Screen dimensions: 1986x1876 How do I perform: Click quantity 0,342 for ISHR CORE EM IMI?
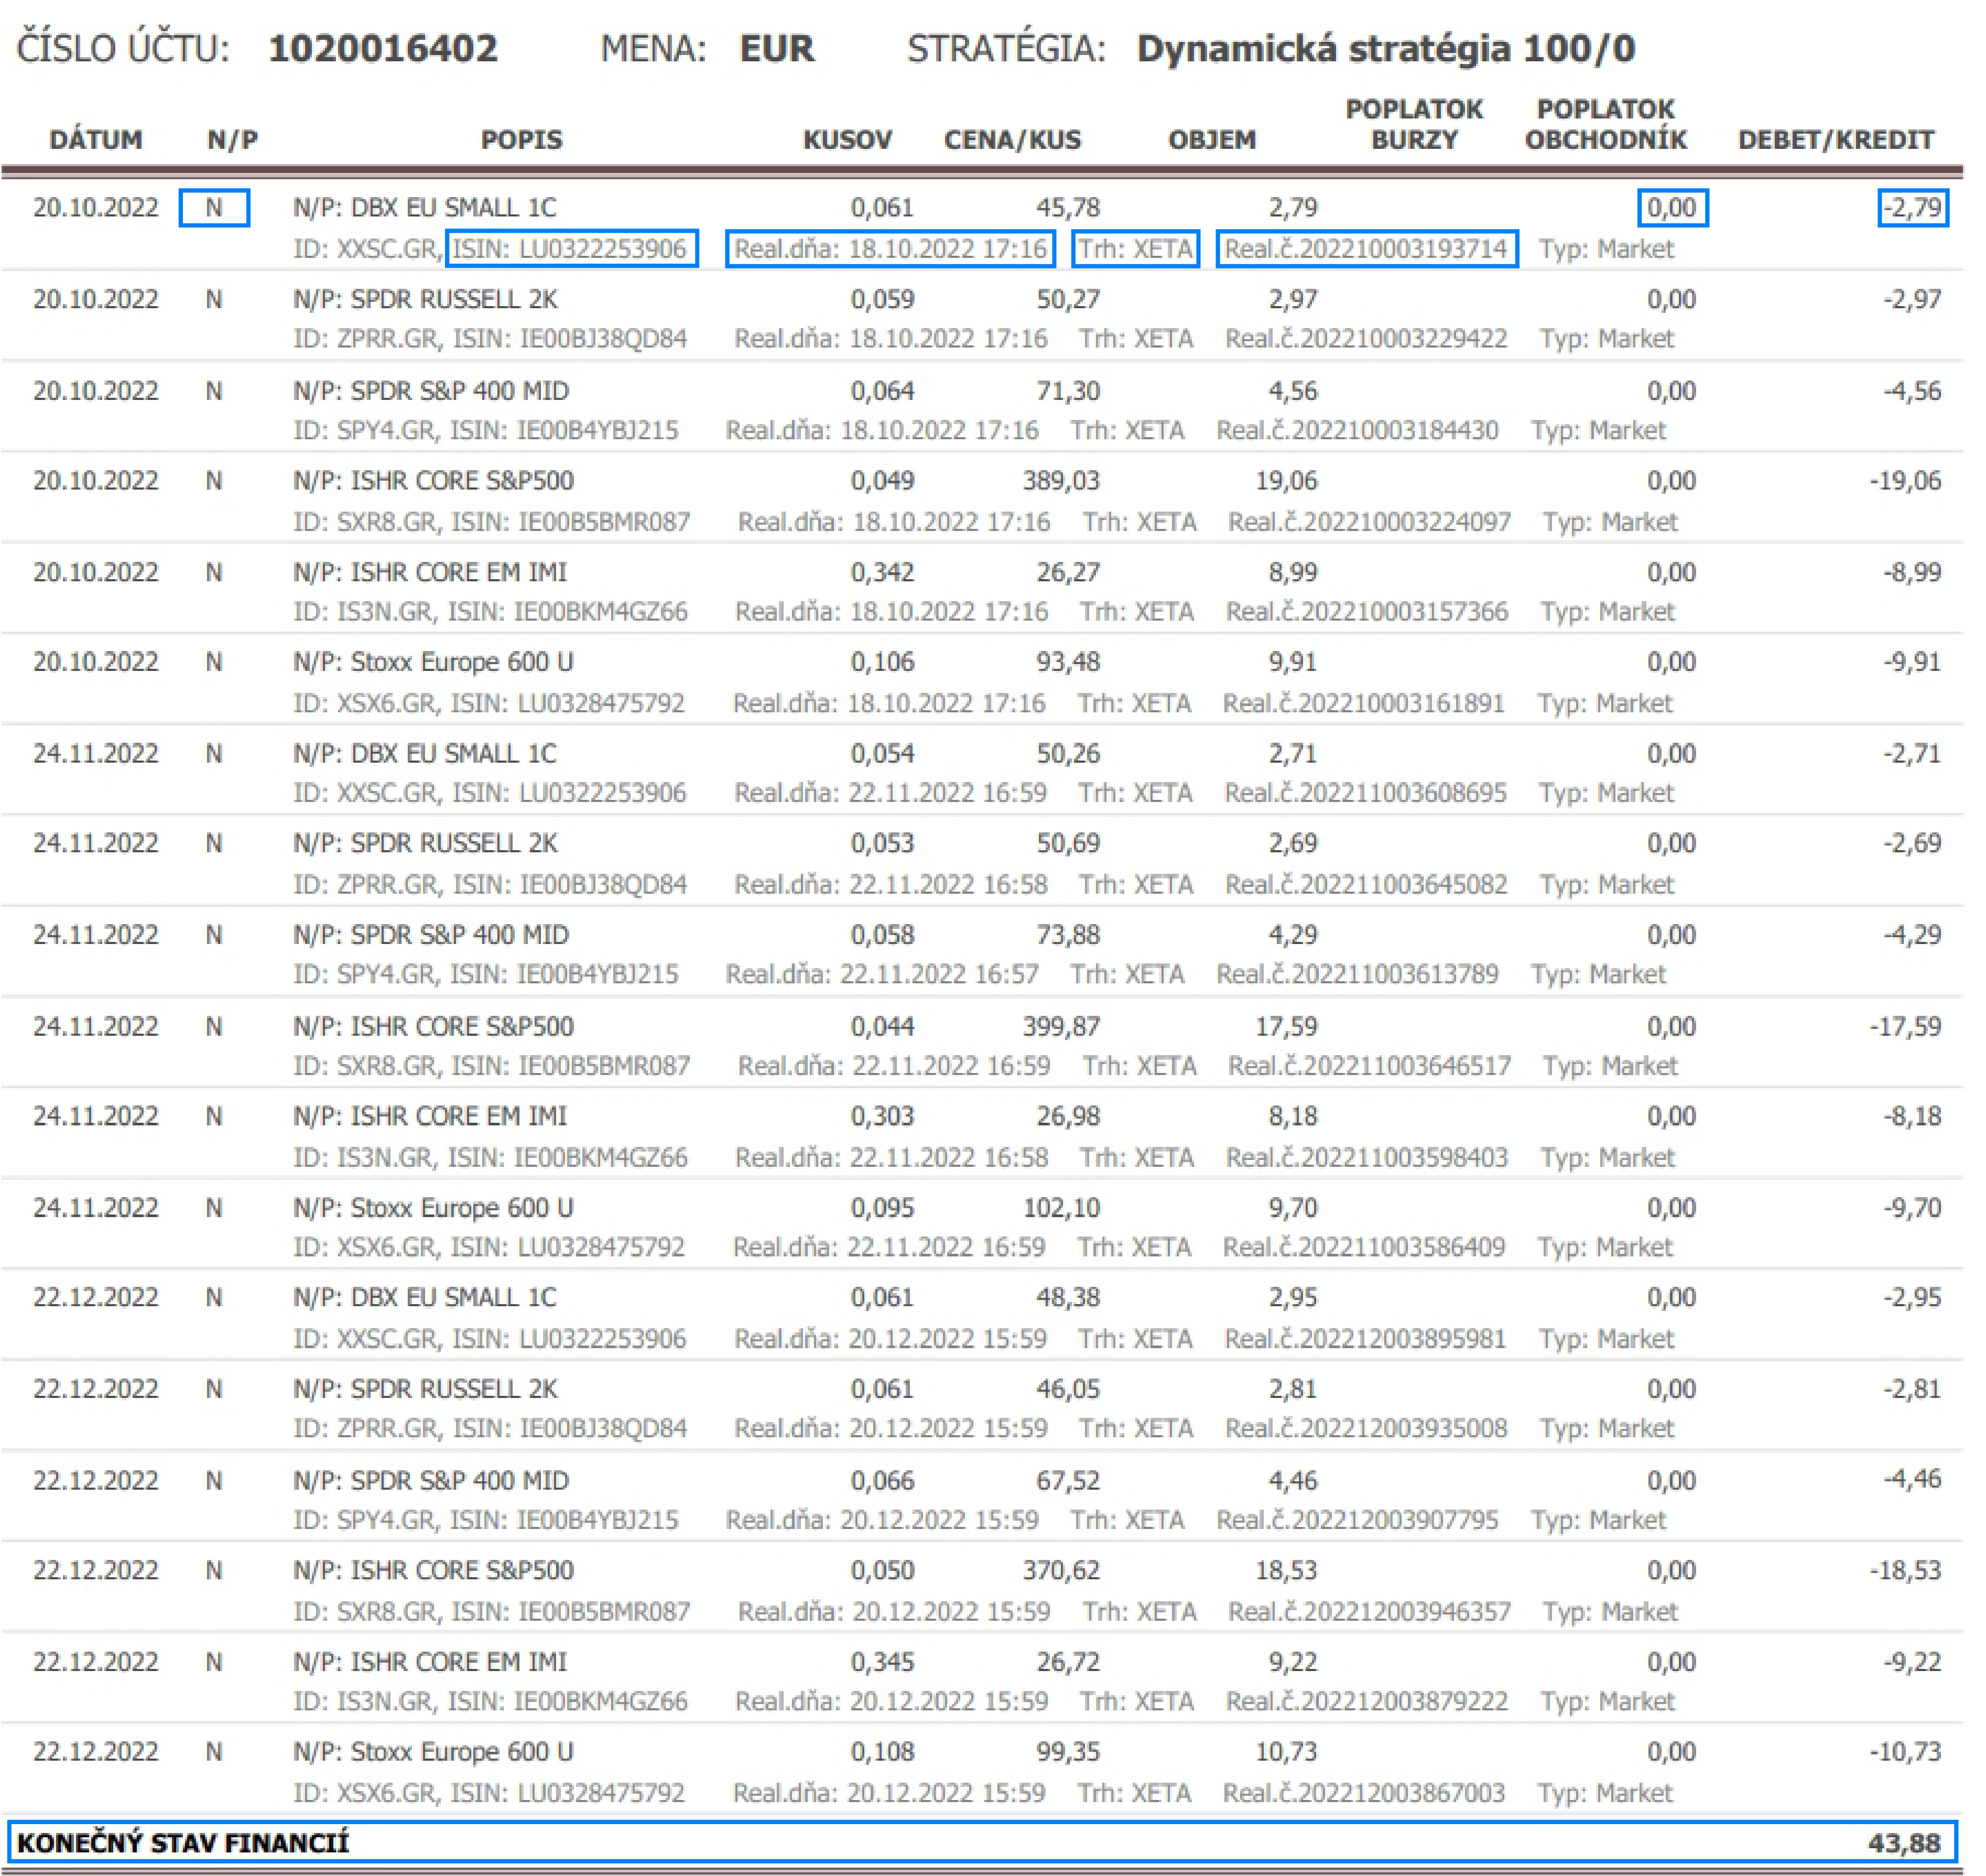pos(882,572)
